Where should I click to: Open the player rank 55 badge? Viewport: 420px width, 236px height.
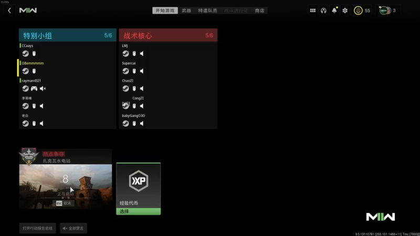(362, 10)
